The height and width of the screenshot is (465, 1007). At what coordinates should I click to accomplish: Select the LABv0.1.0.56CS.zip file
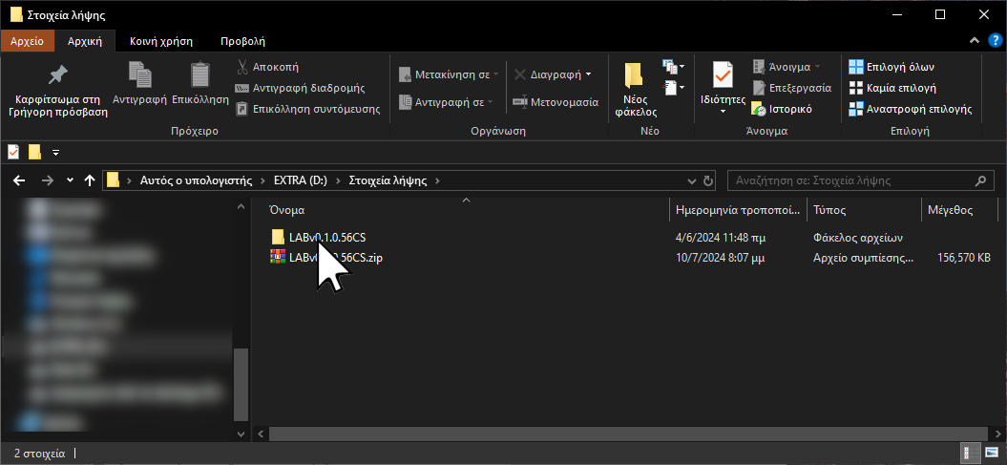coord(336,258)
